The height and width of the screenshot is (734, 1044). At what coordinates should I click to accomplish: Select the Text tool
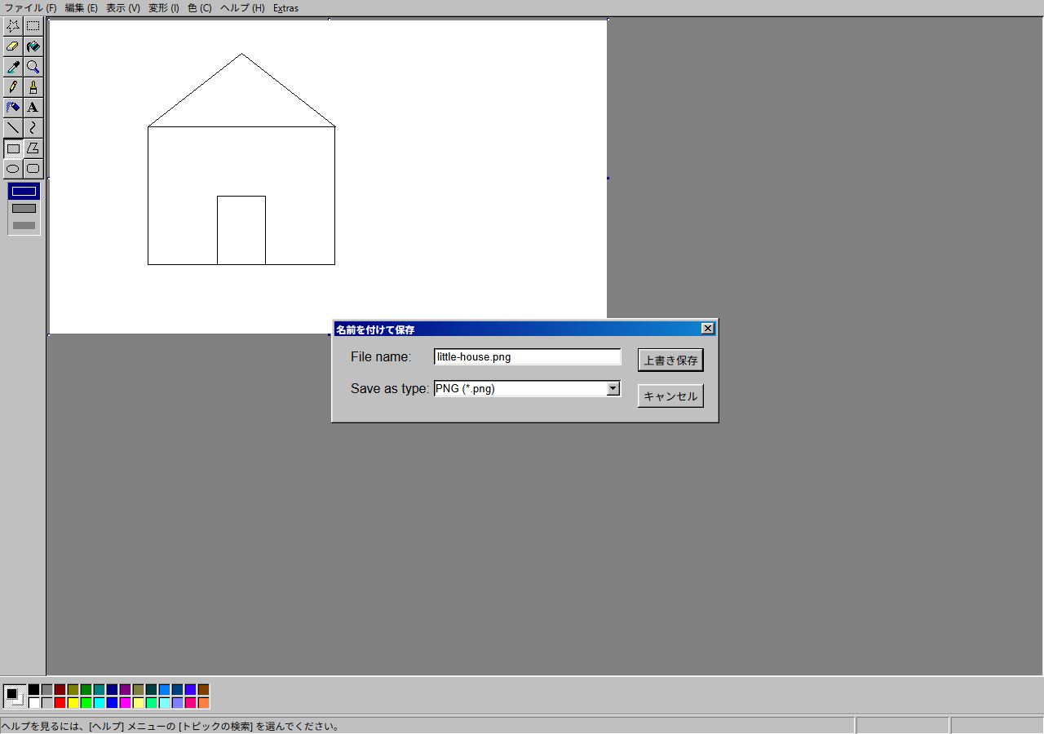pos(33,108)
